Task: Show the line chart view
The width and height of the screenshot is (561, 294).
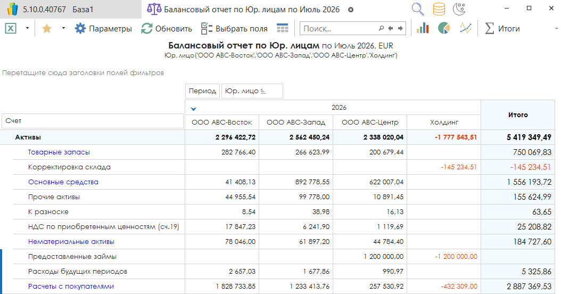Action: (465, 29)
